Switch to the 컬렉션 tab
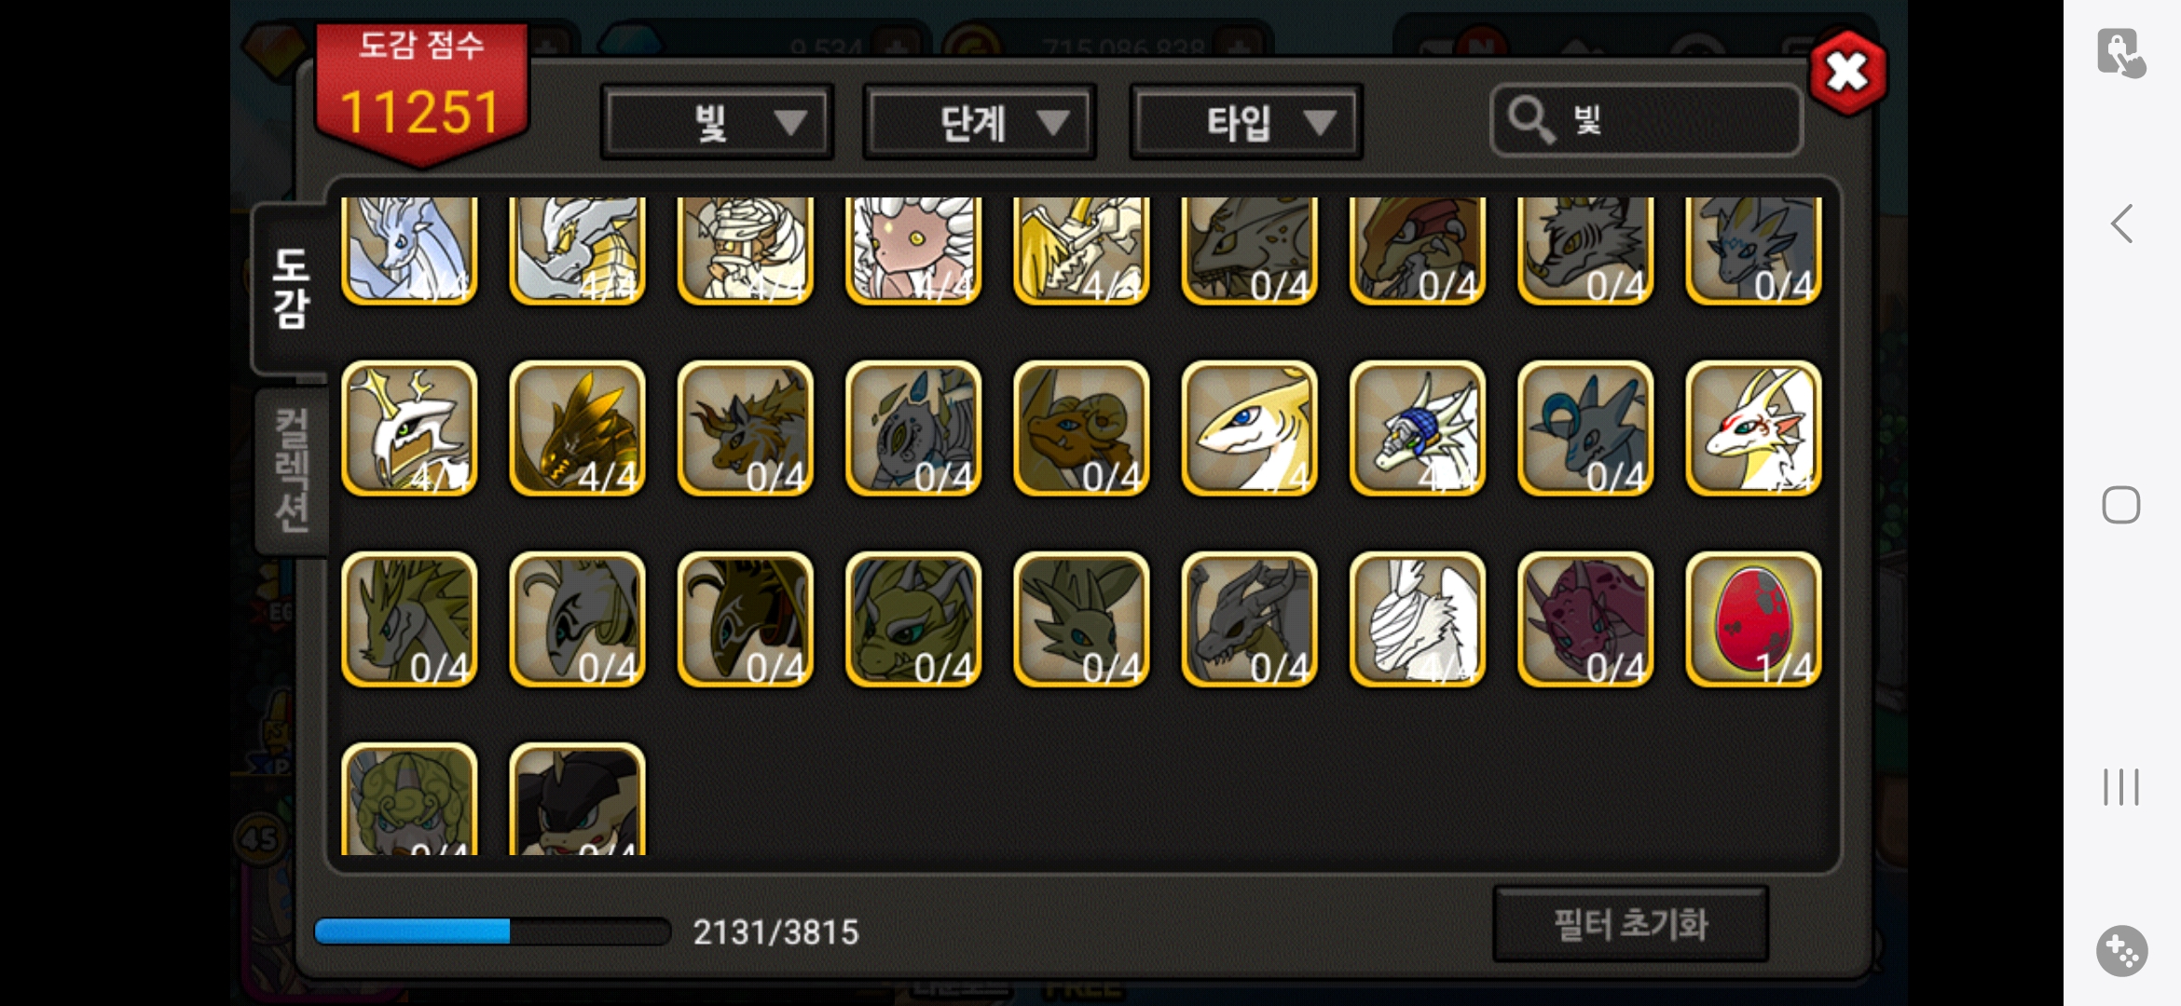The width and height of the screenshot is (2181, 1006). point(291,469)
